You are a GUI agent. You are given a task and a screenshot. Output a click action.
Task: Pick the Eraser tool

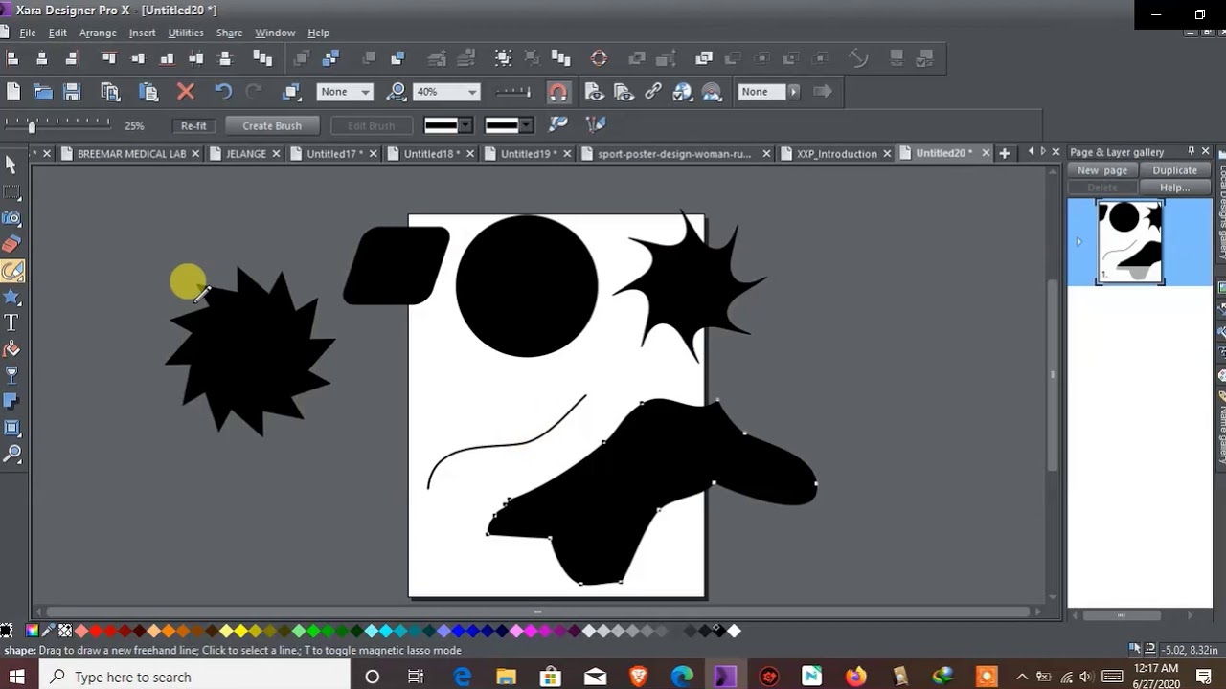click(11, 245)
